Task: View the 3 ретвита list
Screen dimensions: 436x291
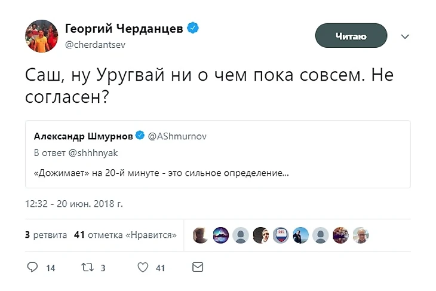Action: coord(46,235)
